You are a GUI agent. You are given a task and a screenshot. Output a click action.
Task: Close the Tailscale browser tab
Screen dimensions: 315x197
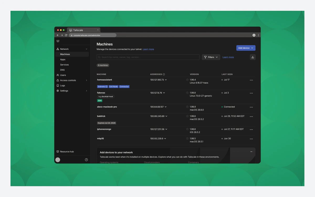click(98, 30)
